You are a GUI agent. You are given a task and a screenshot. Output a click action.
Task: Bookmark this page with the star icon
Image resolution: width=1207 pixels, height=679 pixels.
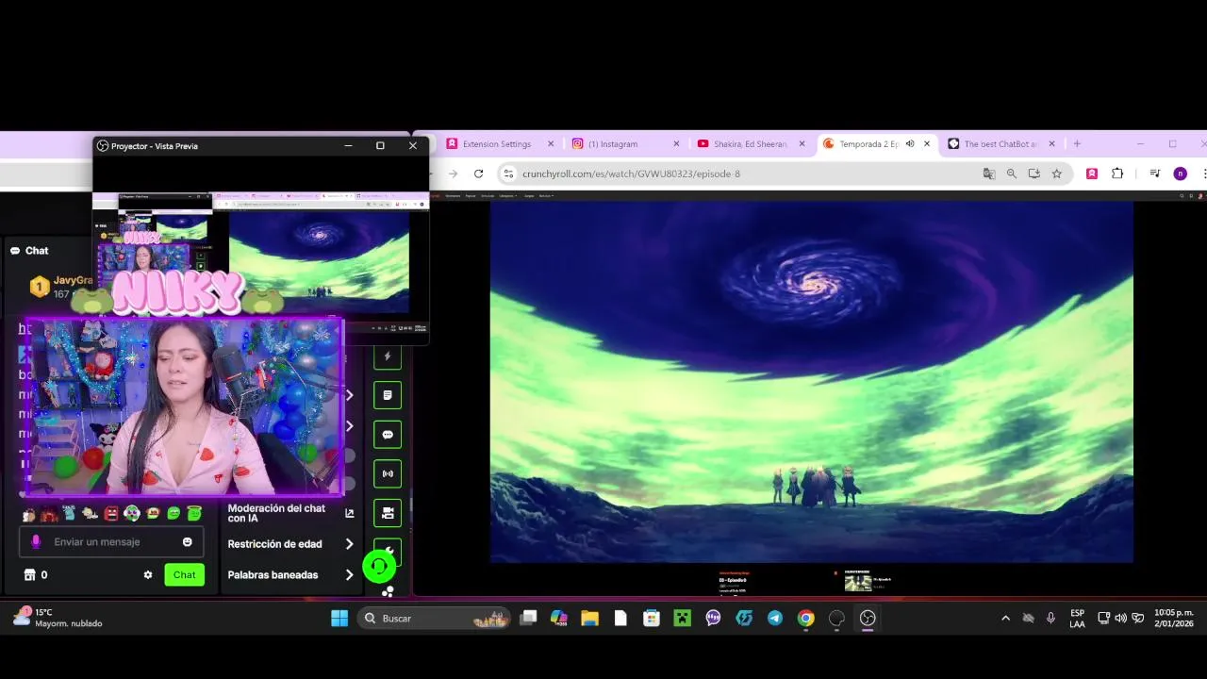point(1057,174)
